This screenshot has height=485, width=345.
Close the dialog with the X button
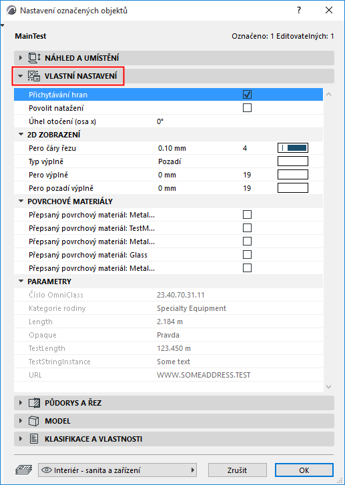click(329, 10)
